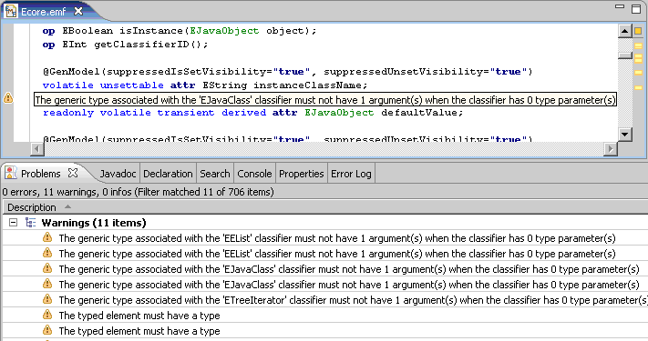Click the warning marker in editor gutter
The width and height of the screenshot is (648, 341).
click(x=8, y=98)
